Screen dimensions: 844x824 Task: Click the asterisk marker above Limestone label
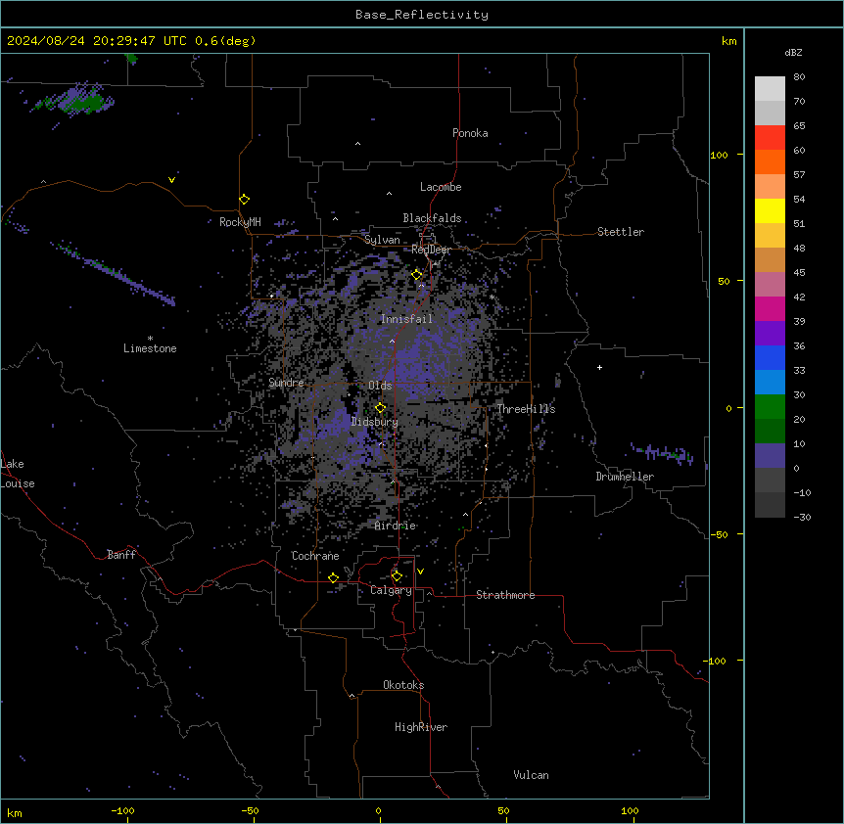pos(150,339)
